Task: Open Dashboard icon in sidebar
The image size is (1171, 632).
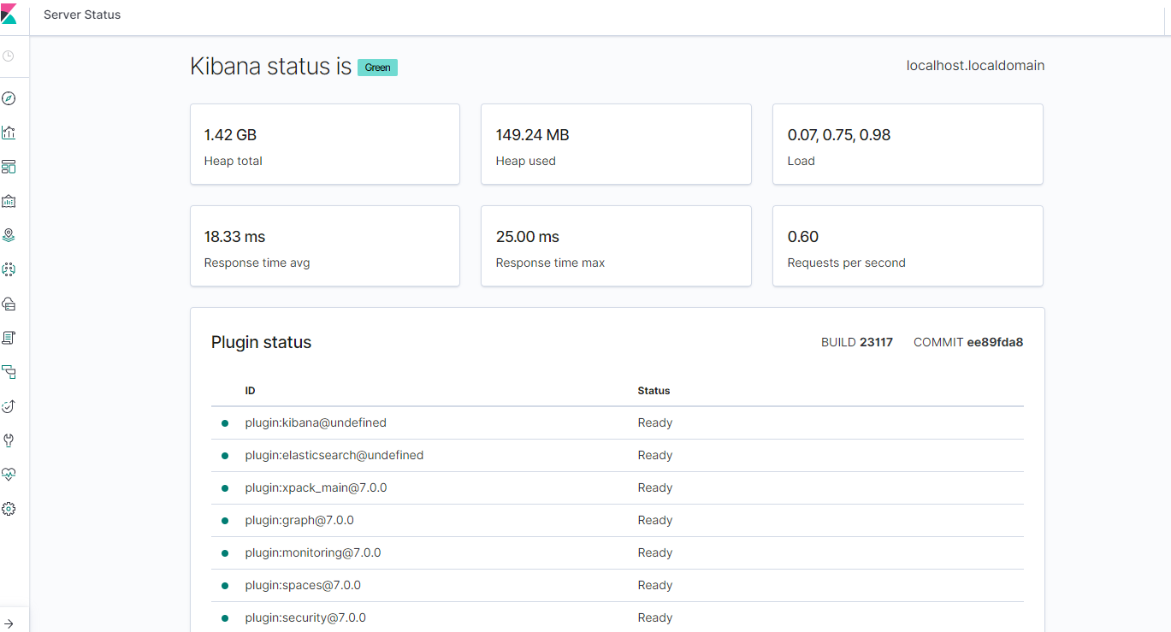Action: point(9,167)
